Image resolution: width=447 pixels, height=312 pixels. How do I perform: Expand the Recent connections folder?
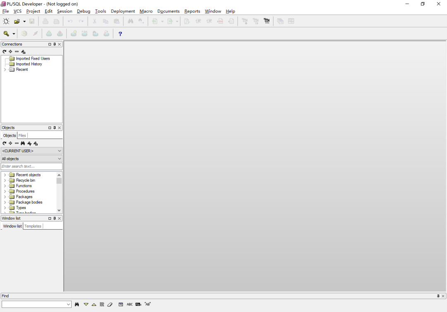coord(5,70)
